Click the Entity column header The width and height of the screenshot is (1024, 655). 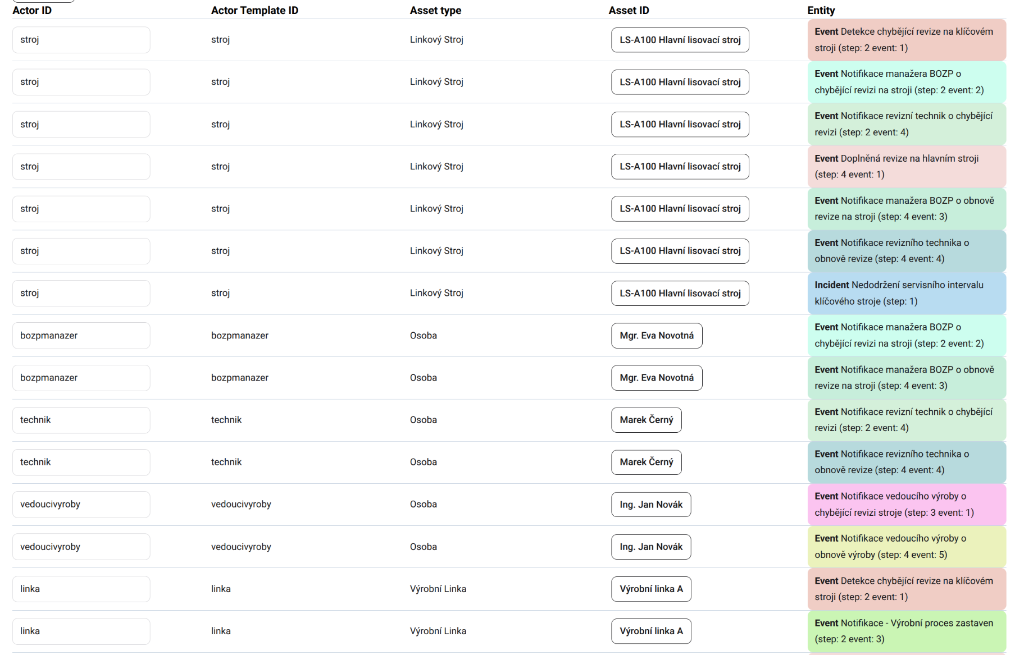pos(821,10)
